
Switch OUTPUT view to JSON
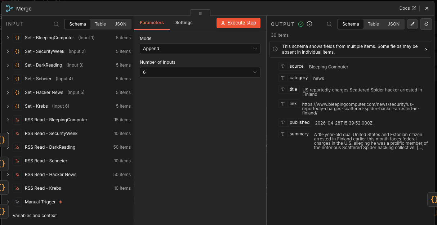point(393,24)
